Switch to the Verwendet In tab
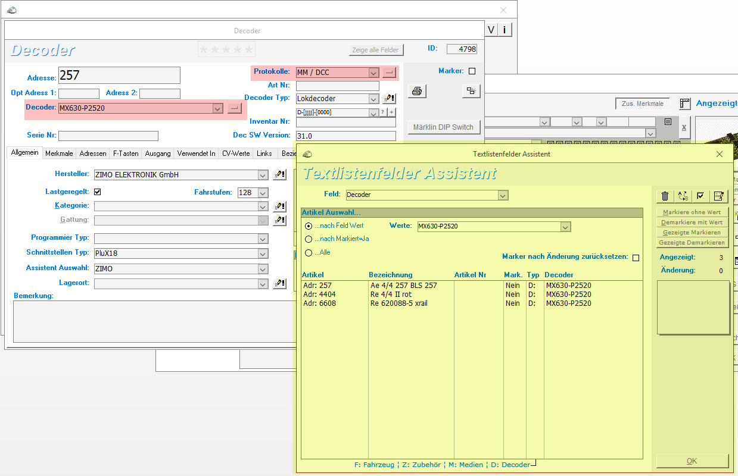The width and height of the screenshot is (738, 476). pyautogui.click(x=197, y=154)
